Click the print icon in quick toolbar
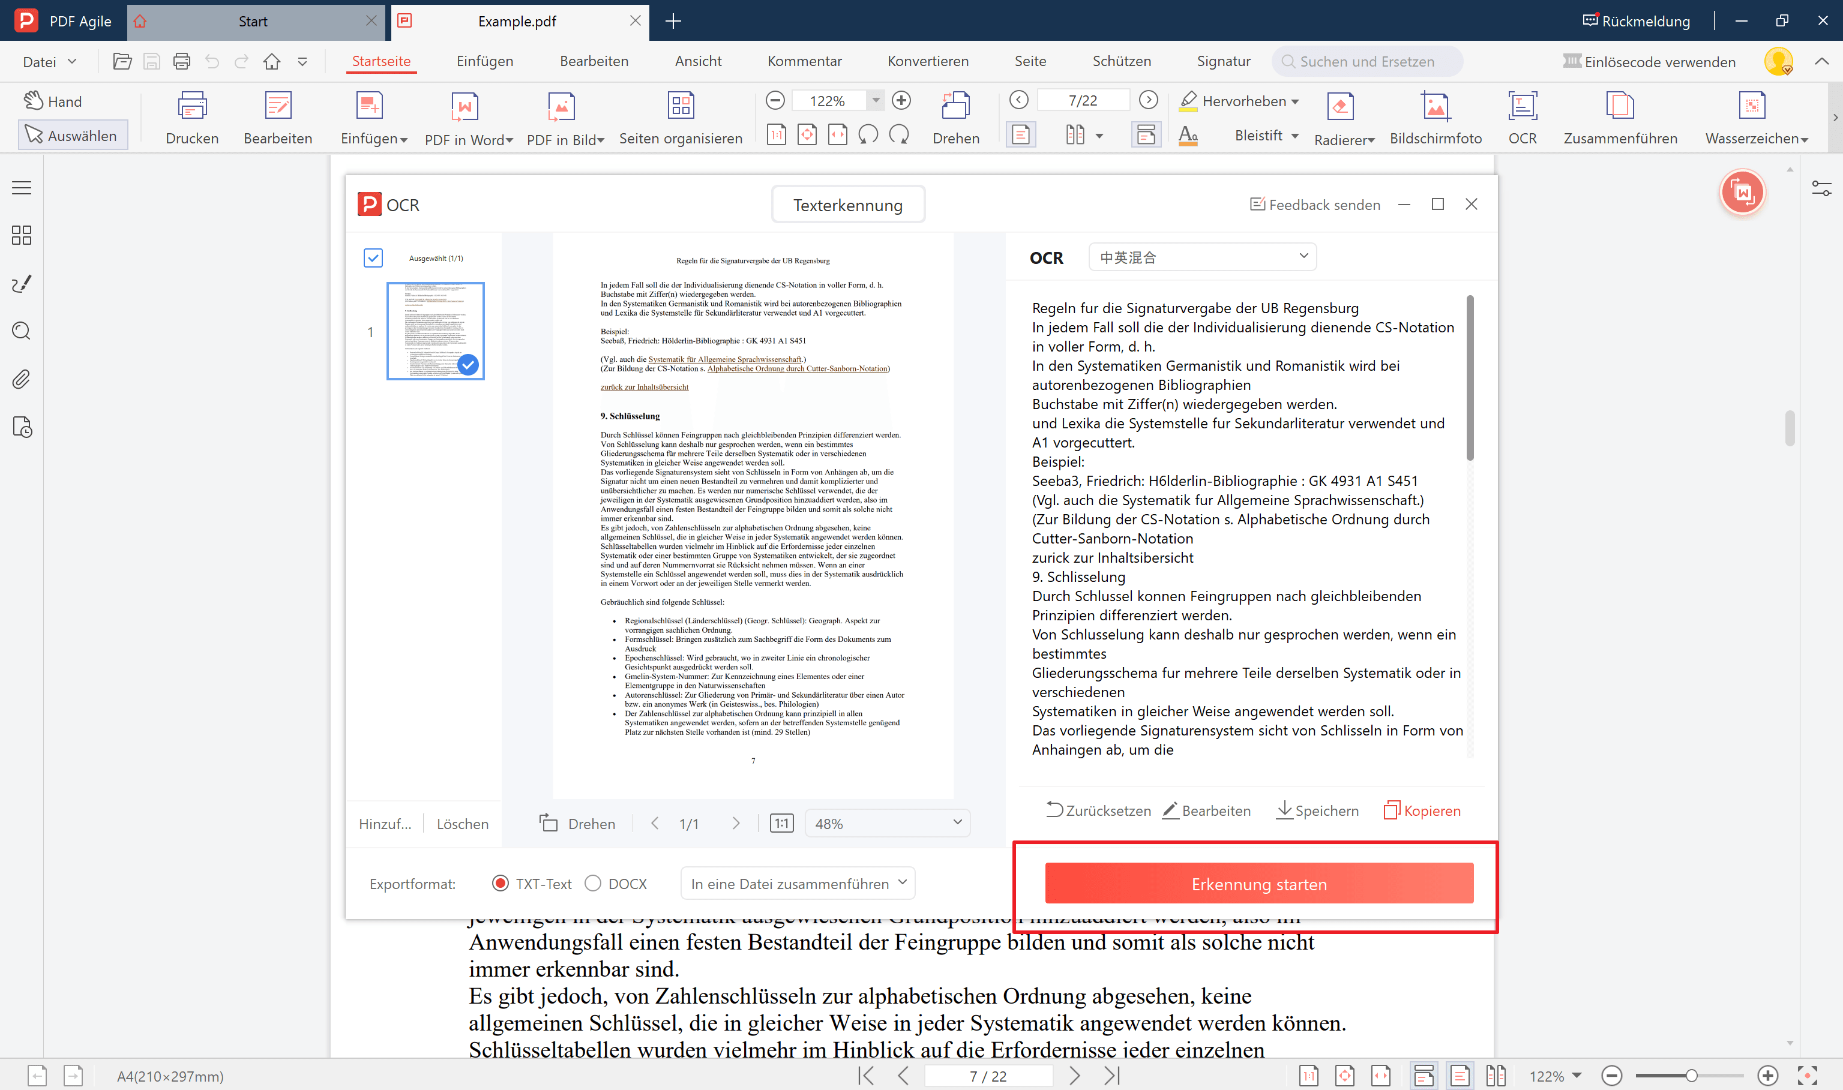1843x1090 pixels. pyautogui.click(x=181, y=62)
